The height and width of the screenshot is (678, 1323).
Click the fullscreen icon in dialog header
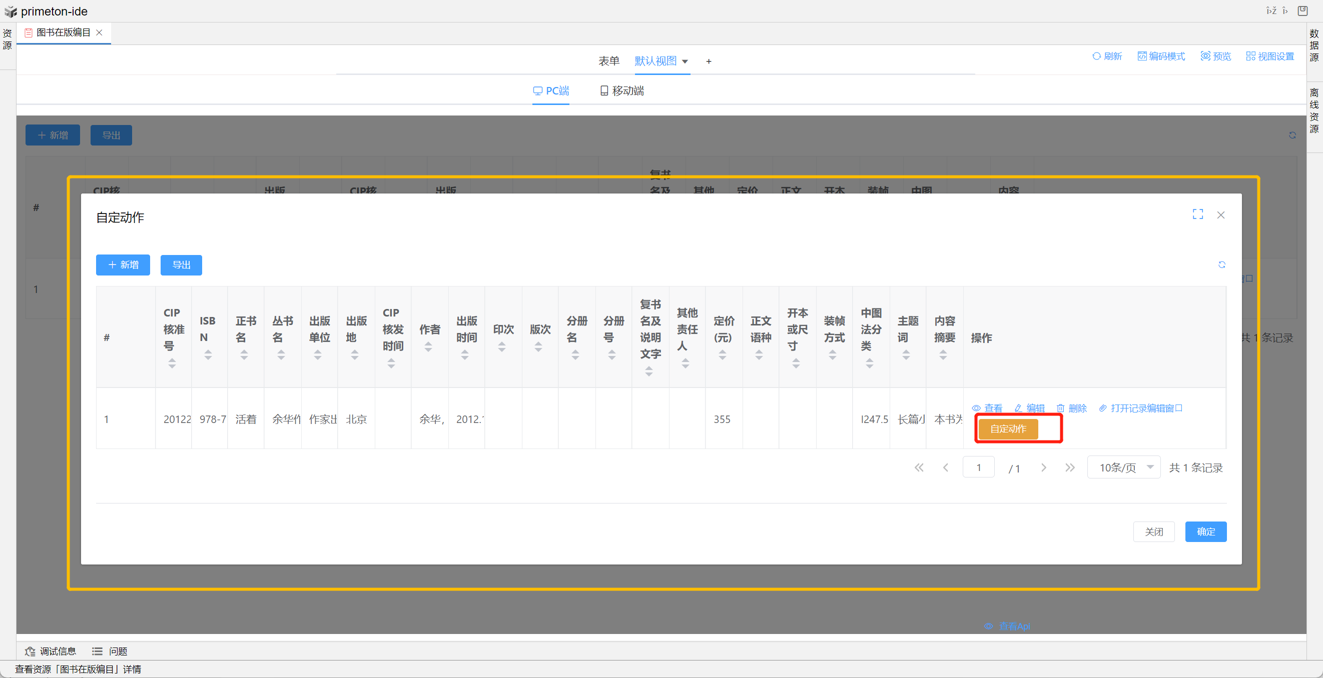point(1197,214)
